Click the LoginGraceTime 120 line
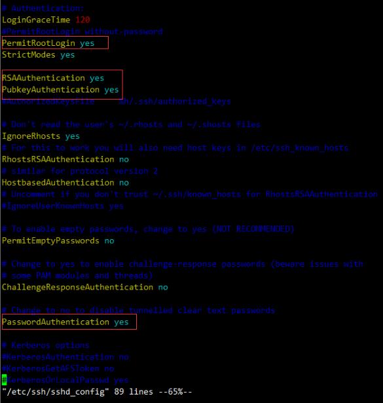 46,20
